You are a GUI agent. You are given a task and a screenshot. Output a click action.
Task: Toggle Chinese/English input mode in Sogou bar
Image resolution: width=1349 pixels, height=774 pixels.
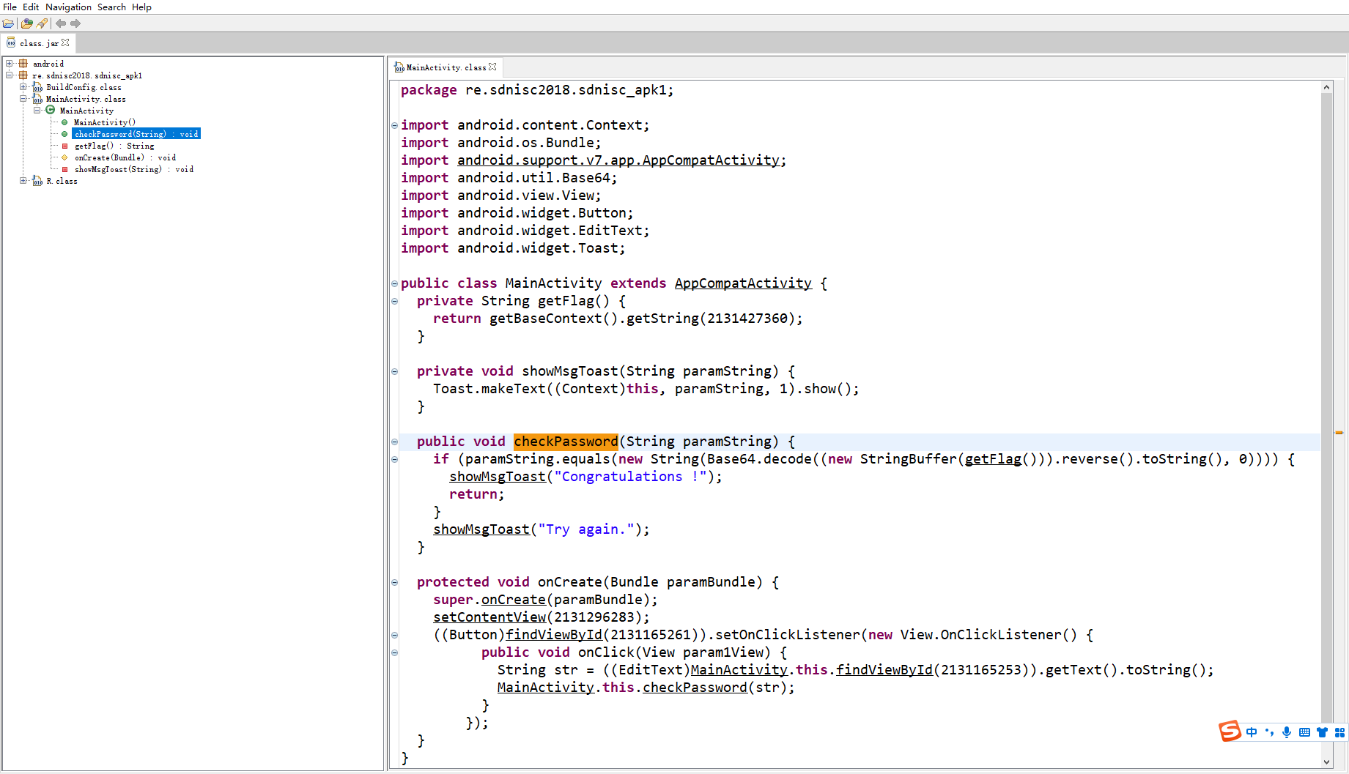1252,732
